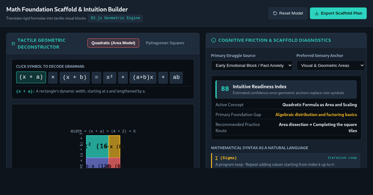Decode the plus sign after x²
This screenshot has height=195, width=373.
123,78
